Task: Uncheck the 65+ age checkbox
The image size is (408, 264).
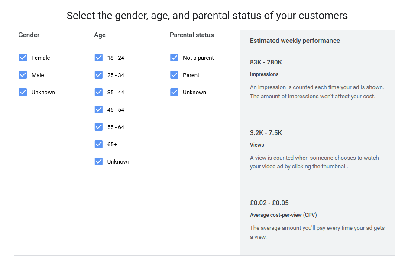Action: tap(99, 144)
